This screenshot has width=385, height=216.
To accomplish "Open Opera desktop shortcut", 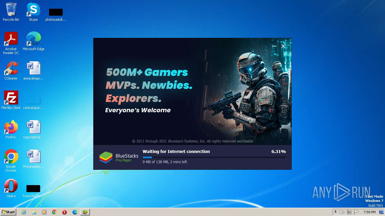I will 11,188.
